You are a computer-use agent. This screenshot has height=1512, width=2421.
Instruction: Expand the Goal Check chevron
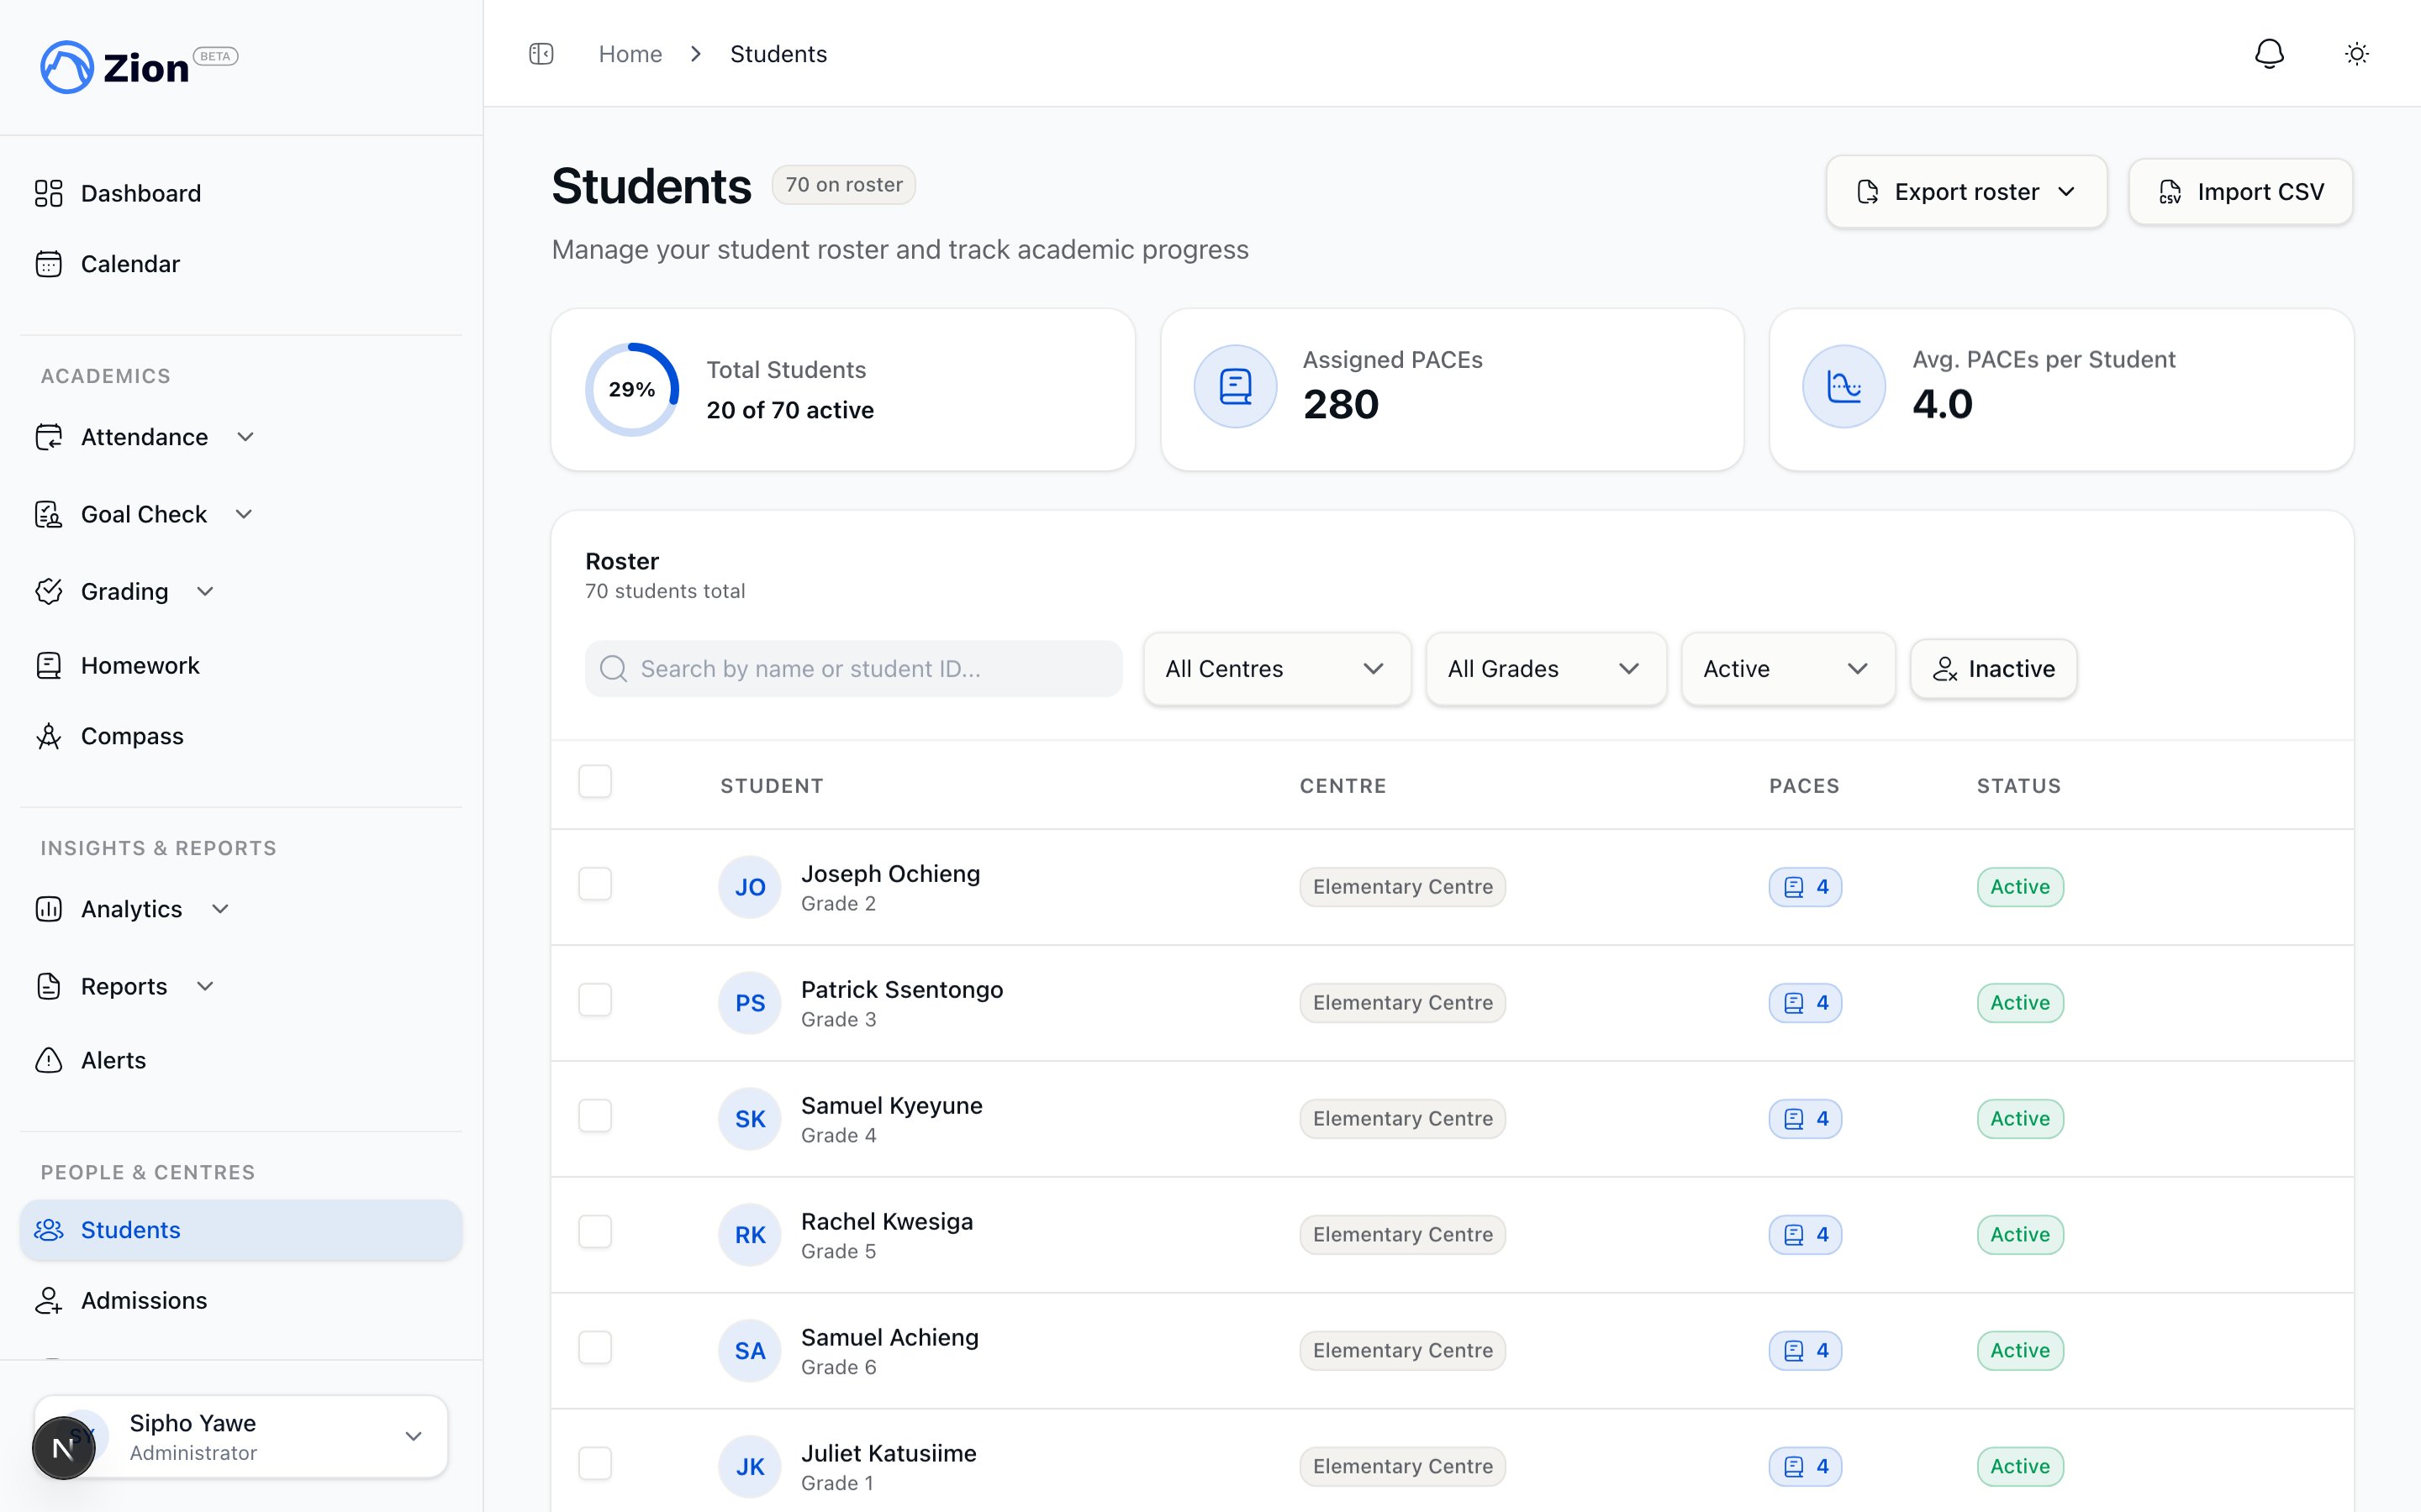243,514
